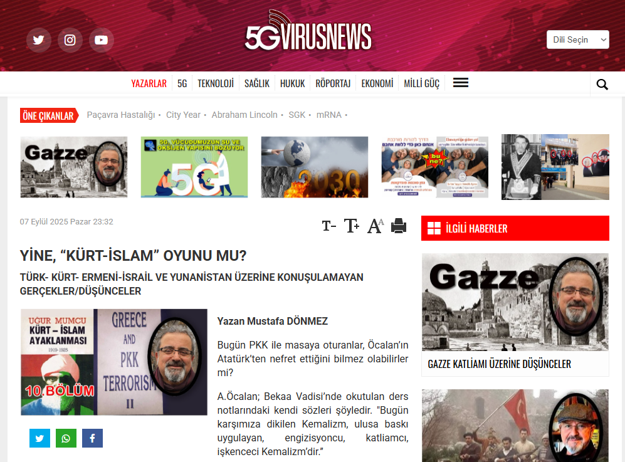The height and width of the screenshot is (462, 625).
Task: Expand the hamburger menu in navigation
Action: coord(461,83)
